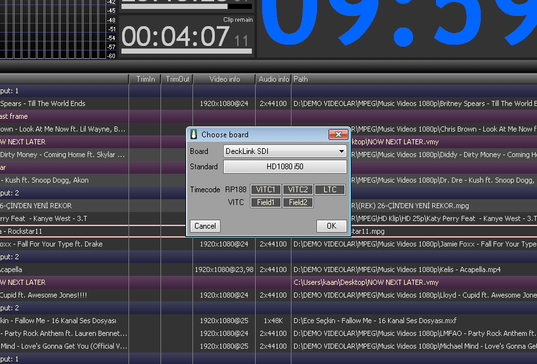537x364 pixels.
Task: Select the LMFAO Party Rock Anthem row
Action: point(64,333)
